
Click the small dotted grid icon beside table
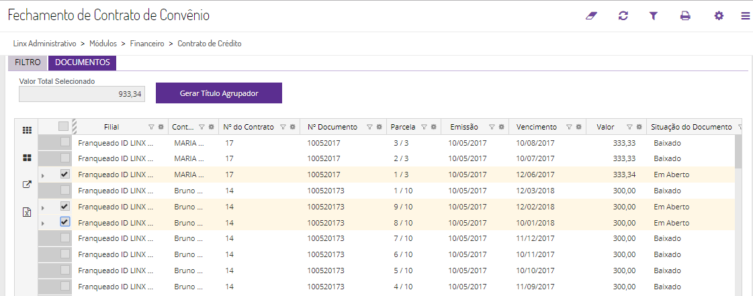coord(28,130)
